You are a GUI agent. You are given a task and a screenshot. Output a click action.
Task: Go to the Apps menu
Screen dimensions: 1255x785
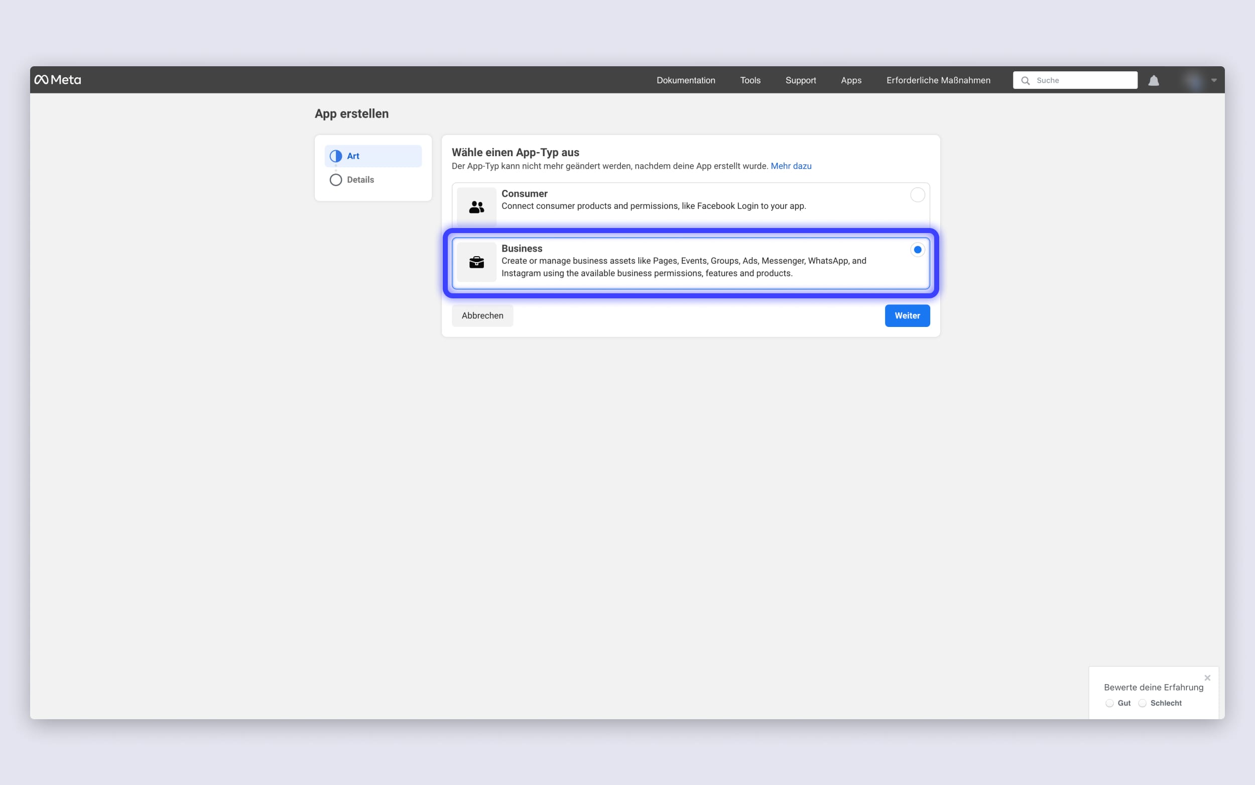tap(851, 80)
